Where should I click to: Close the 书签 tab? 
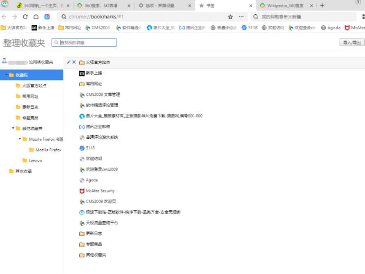[251, 6]
